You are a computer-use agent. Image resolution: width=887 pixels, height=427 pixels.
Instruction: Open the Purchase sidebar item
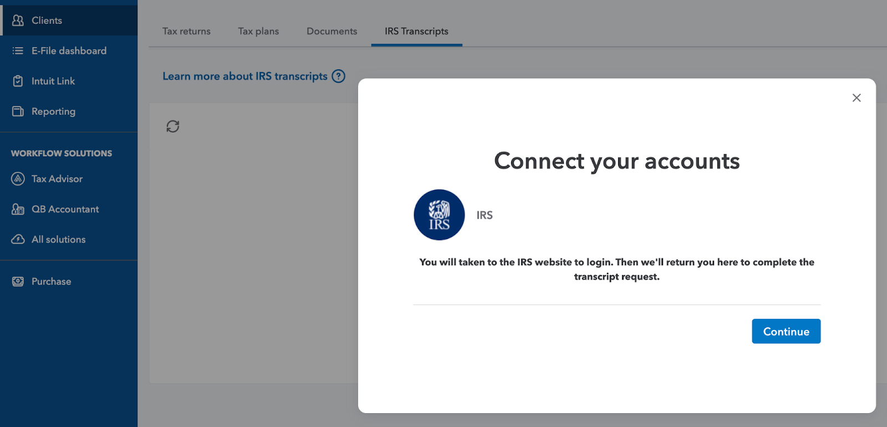coord(51,282)
